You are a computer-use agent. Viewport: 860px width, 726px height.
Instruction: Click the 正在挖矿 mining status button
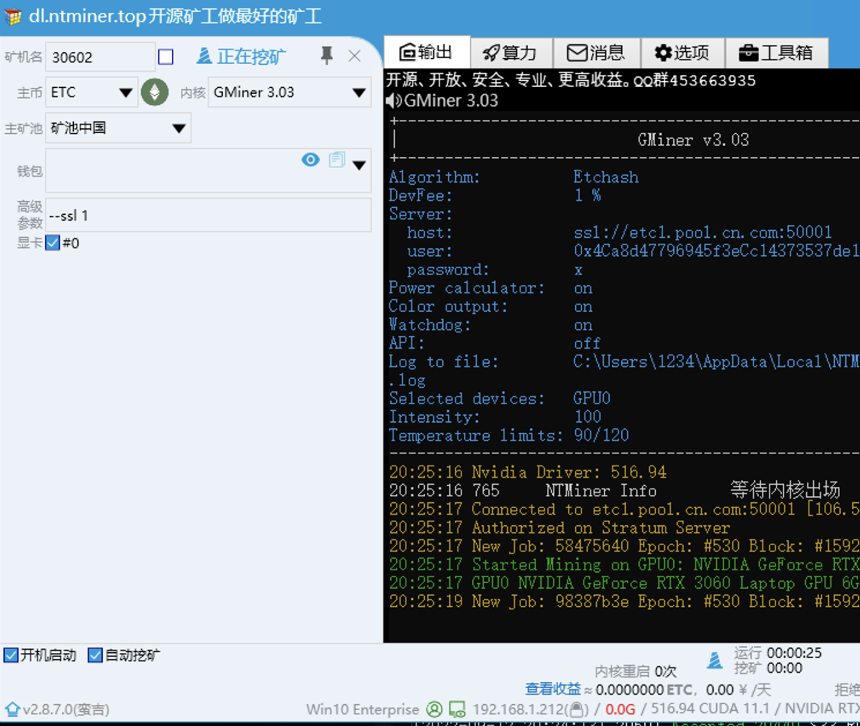[x=241, y=56]
